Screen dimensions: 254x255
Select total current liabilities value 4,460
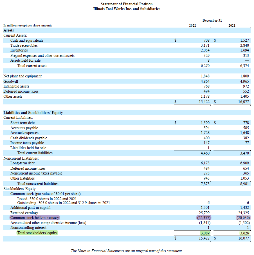(x=205, y=153)
